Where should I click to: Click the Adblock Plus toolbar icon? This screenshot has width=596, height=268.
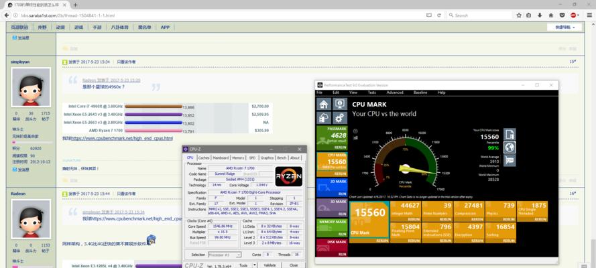(x=573, y=15)
